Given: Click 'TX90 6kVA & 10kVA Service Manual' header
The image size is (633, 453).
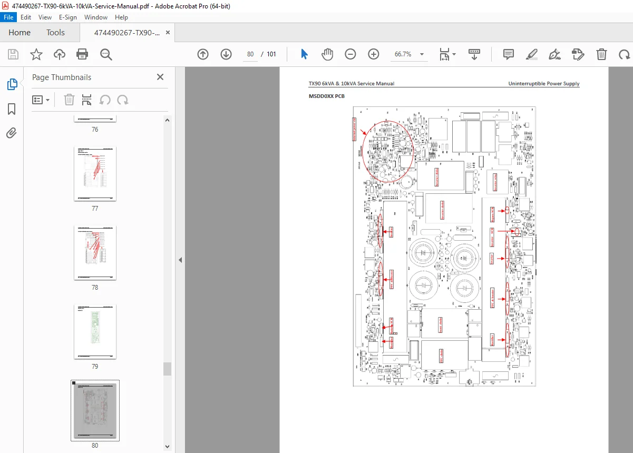Looking at the screenshot, I should 352,84.
